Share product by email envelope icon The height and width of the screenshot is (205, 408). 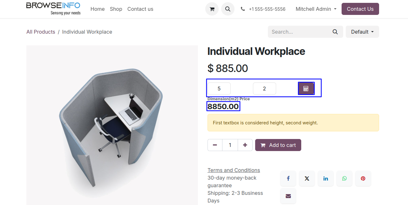[288, 196]
